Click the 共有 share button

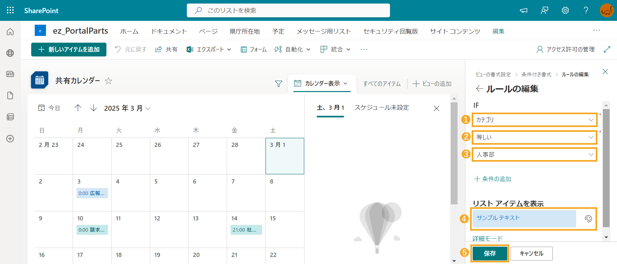166,49
